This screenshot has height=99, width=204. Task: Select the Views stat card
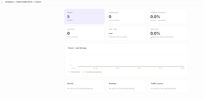pos(84,17)
